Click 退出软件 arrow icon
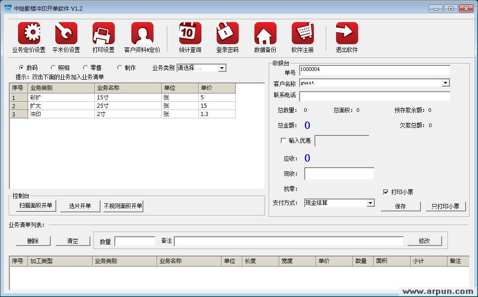 pos(347,34)
